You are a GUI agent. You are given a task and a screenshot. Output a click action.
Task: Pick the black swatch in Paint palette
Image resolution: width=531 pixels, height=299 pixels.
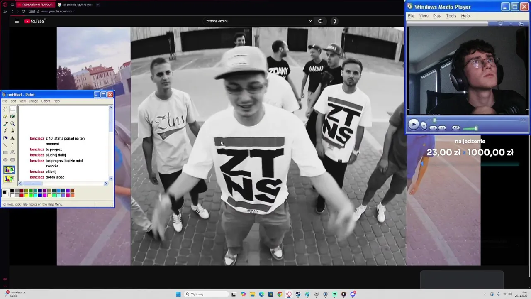point(12,191)
